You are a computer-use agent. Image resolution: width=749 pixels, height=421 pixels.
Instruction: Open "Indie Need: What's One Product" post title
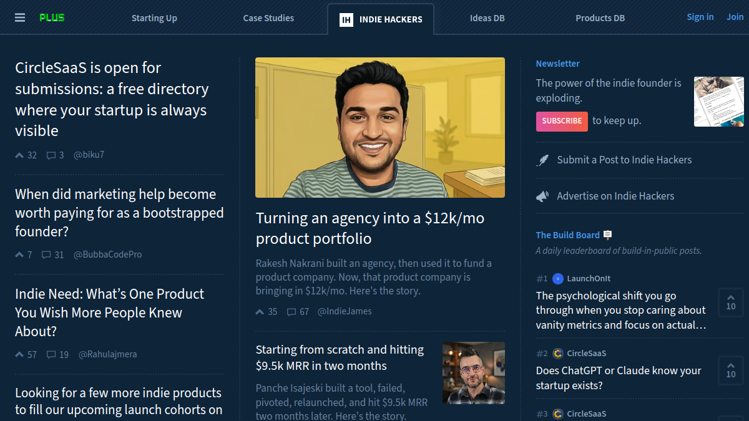click(x=110, y=312)
